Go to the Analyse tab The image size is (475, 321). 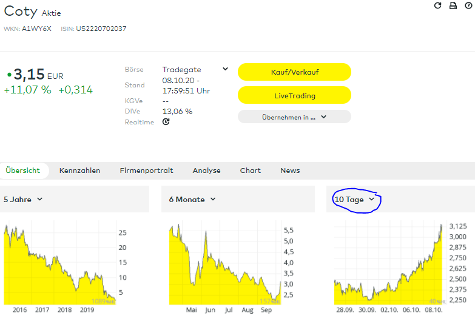pos(206,171)
